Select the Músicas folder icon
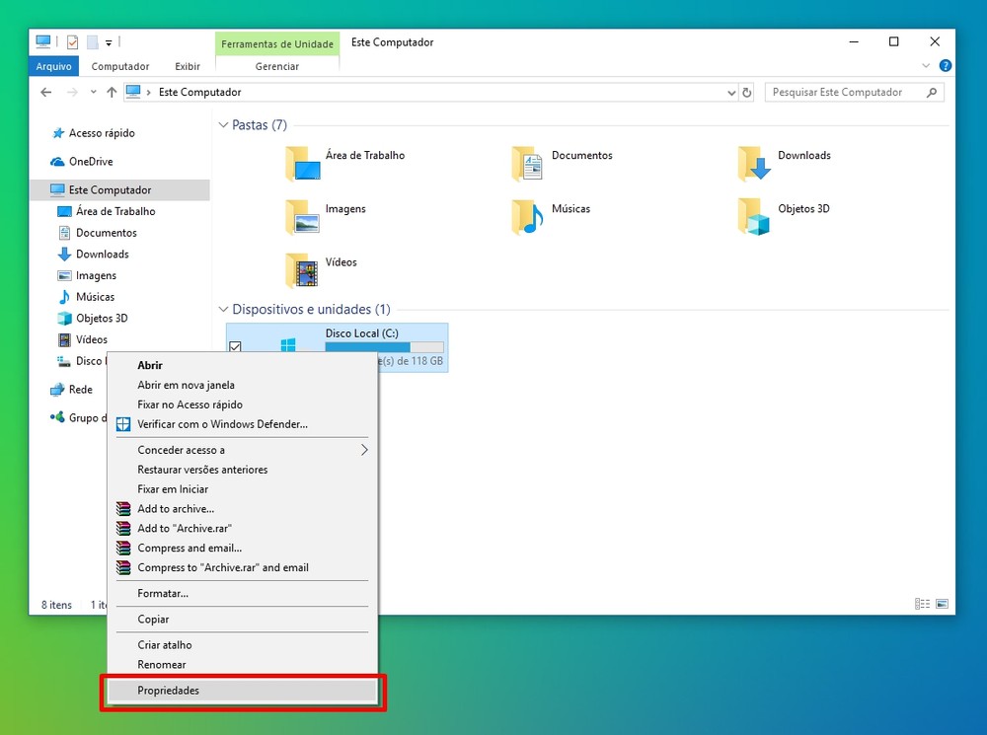987x735 pixels. (x=527, y=216)
